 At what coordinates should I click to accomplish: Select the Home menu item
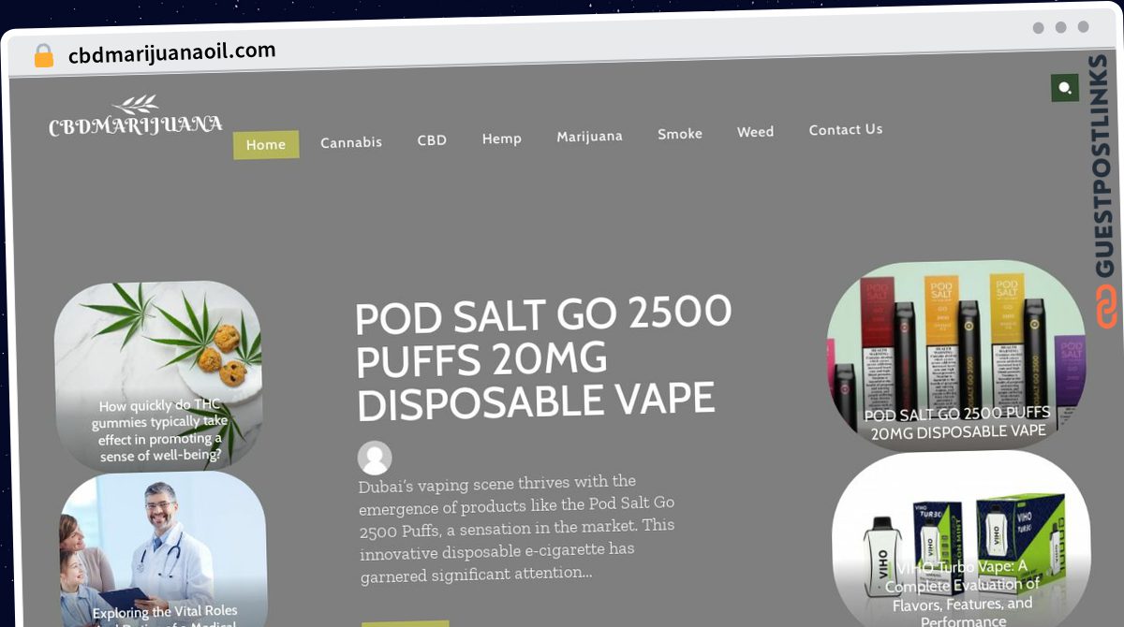(x=266, y=144)
